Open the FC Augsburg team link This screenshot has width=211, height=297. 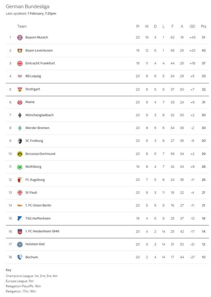click(35, 179)
